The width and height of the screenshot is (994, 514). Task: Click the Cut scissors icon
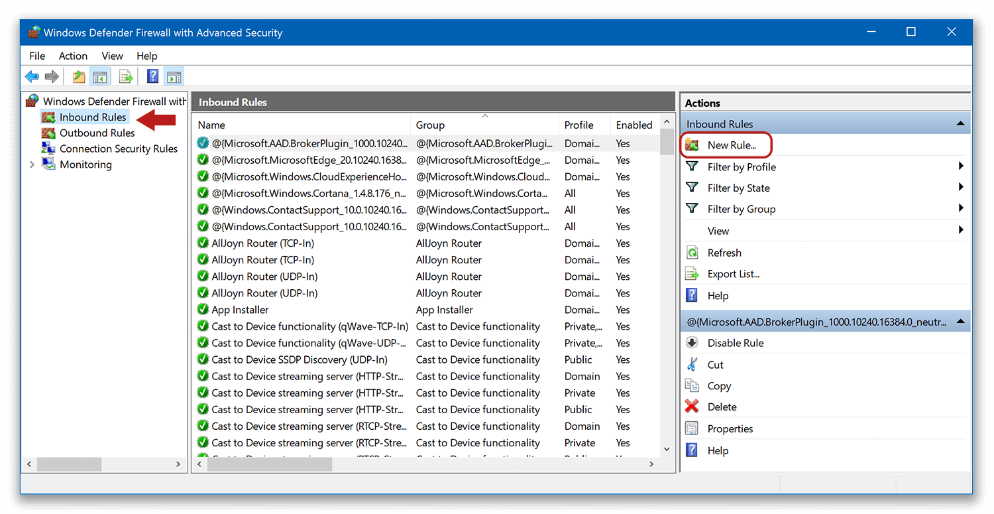click(692, 364)
